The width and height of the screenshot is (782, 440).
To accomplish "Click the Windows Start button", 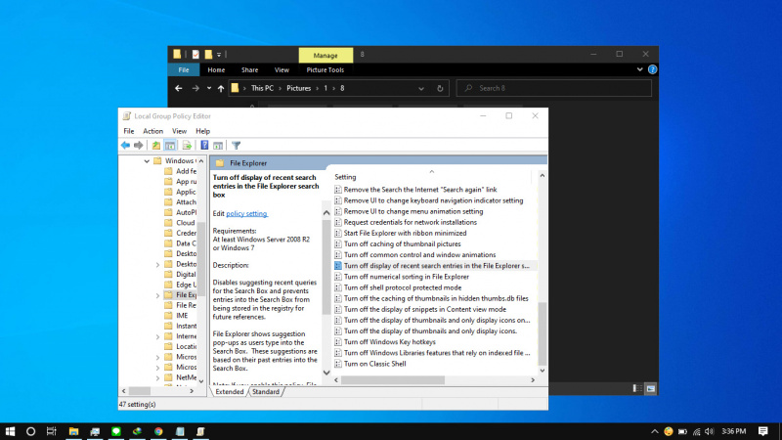I will pyautogui.click(x=10, y=431).
